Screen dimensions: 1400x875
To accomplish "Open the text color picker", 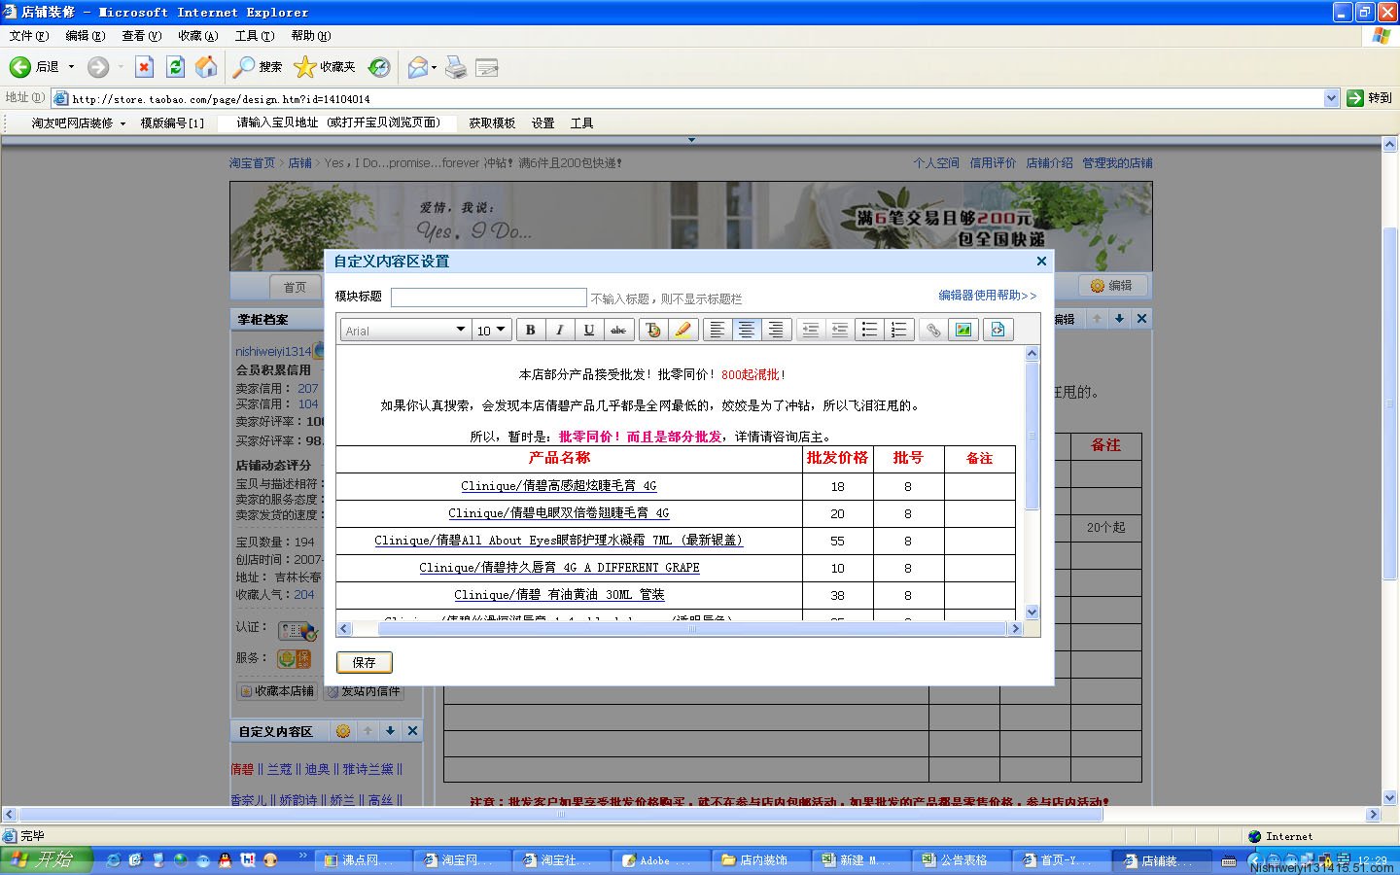I will [653, 330].
